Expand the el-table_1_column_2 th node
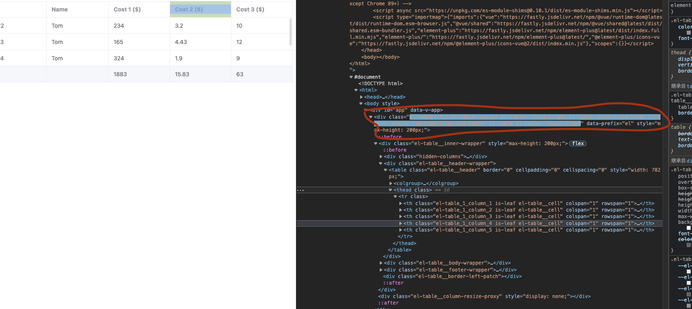Screen dimensions: 692x309 coord(401,210)
